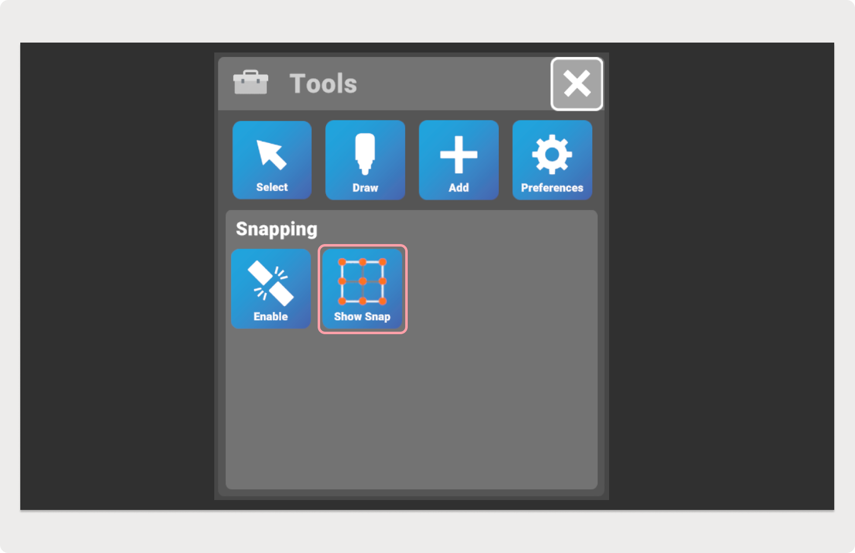Click the "Show Snap" text label
This screenshot has width=855, height=553.
click(x=362, y=316)
